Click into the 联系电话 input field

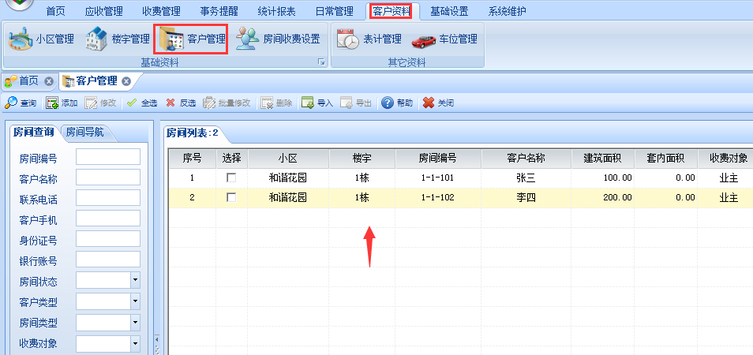pyautogui.click(x=108, y=198)
